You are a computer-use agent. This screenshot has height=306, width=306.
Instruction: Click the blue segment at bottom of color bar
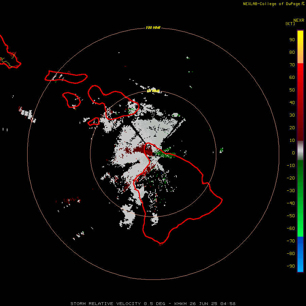click(x=300, y=254)
